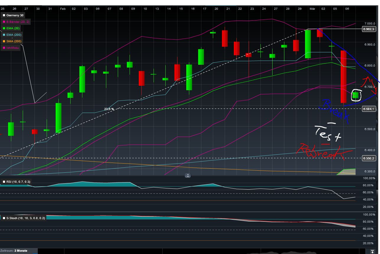Select the 23,6 % Fibonacci level line
The height and width of the screenshot is (254, 380).
click(108, 109)
